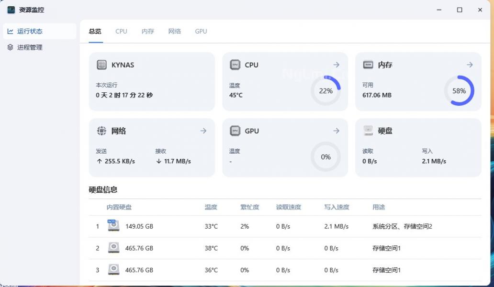Click the memory 58% usage ring
The height and width of the screenshot is (287, 494).
point(459,90)
